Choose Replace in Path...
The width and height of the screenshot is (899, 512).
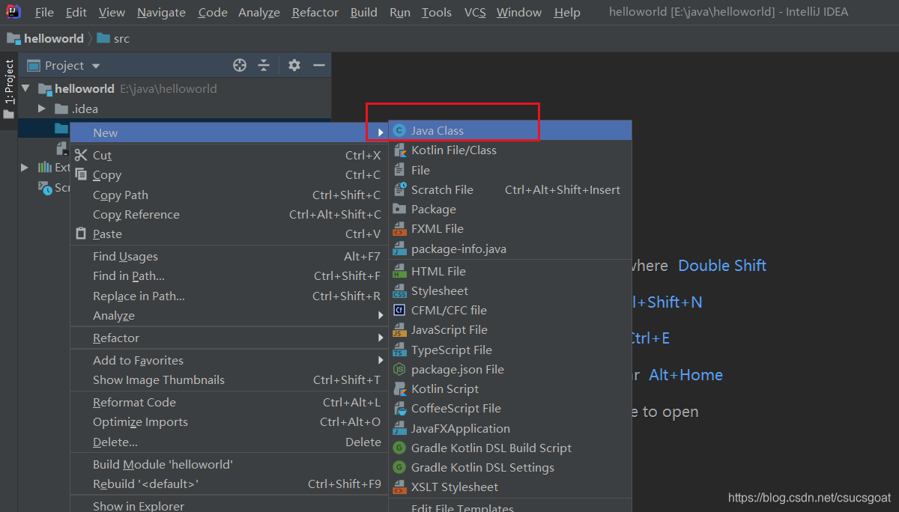tap(228, 296)
